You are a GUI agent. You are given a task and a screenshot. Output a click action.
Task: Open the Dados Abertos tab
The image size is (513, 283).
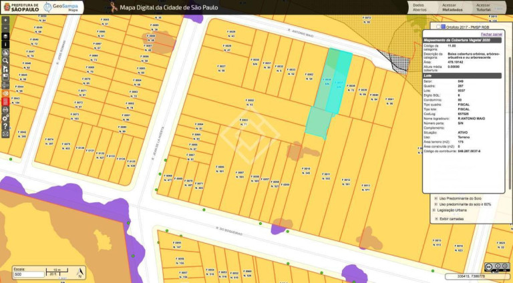(x=419, y=7)
